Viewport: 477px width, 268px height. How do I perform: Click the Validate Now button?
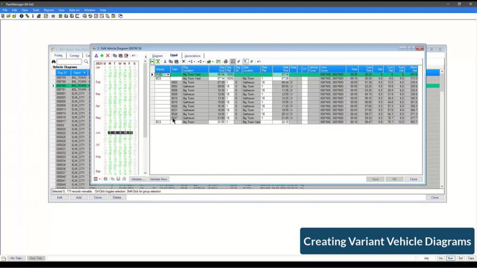coord(158,179)
